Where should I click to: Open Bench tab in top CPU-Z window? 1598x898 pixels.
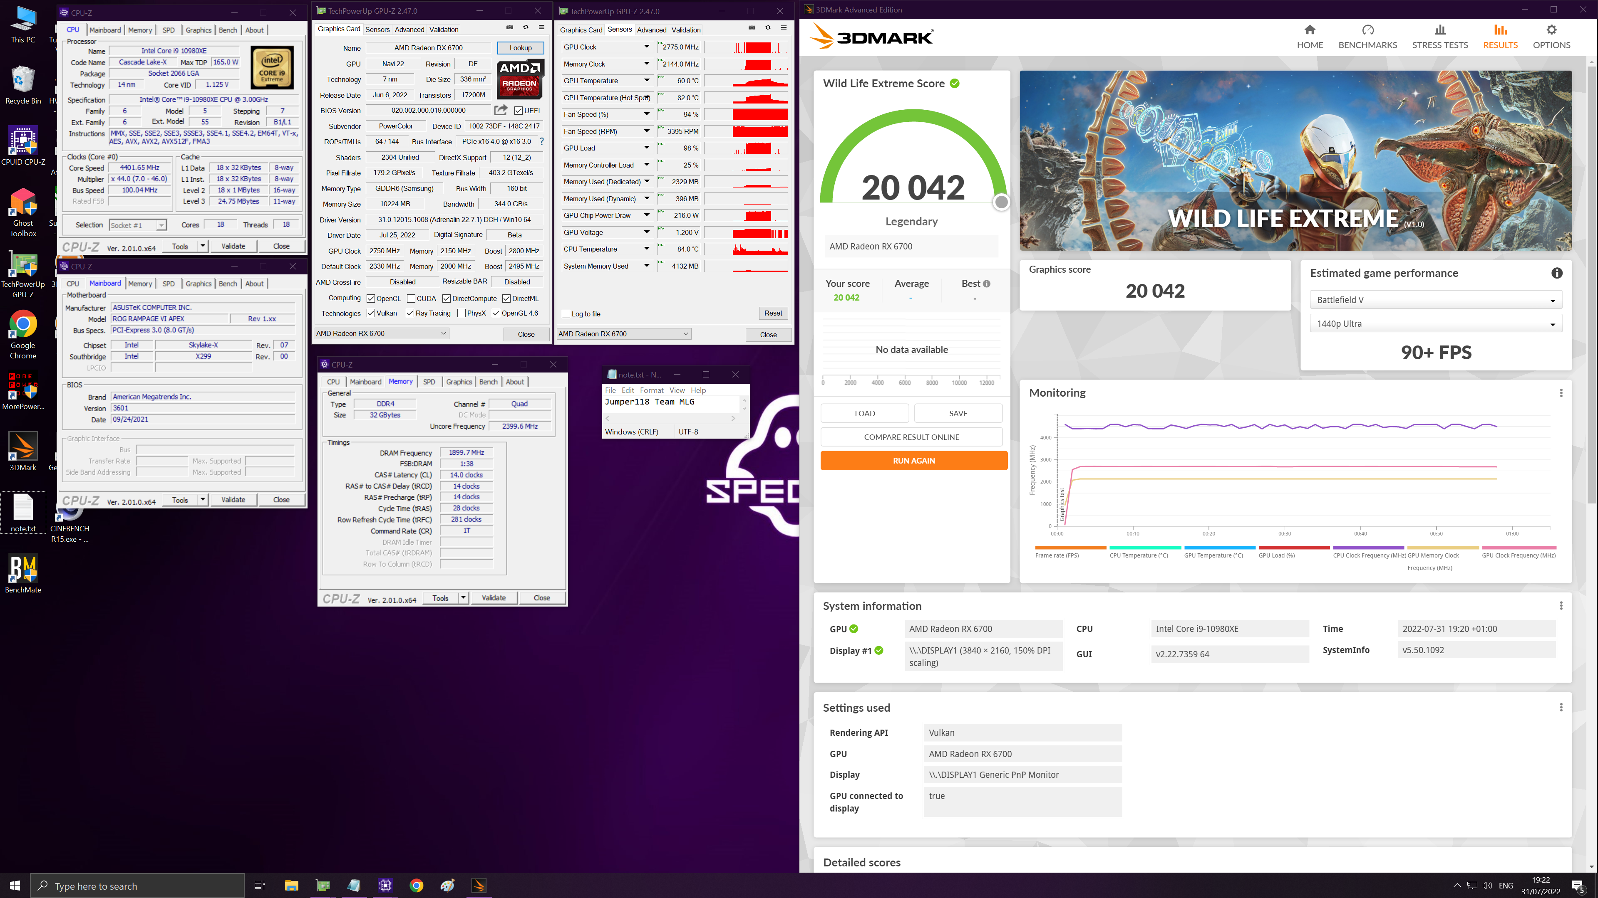[228, 30]
